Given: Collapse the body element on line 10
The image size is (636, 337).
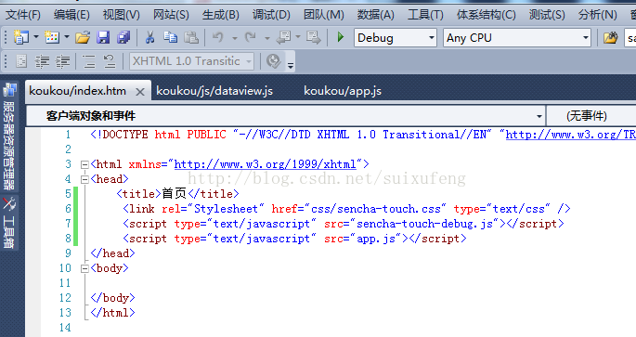Looking at the screenshot, I should click(84, 268).
